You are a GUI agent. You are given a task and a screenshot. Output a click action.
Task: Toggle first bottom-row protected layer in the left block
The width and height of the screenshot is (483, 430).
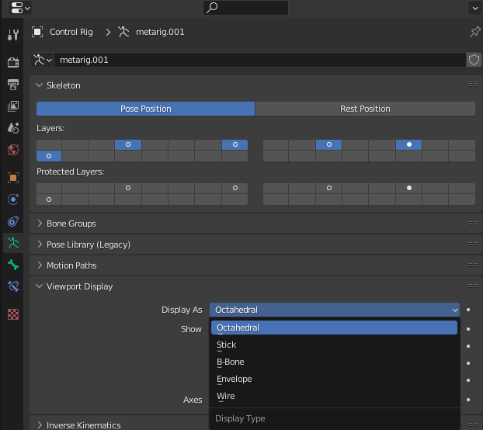(x=49, y=199)
